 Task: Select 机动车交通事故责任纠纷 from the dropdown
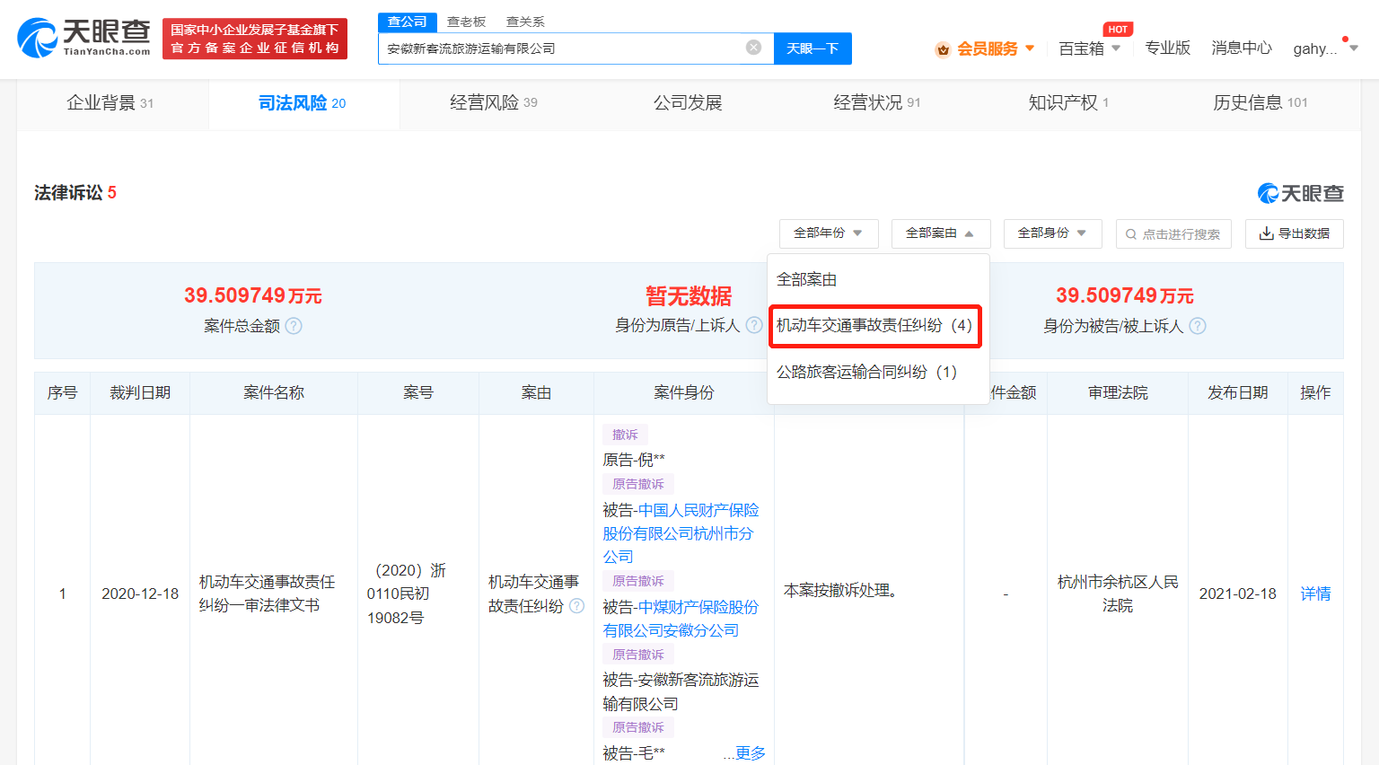(875, 327)
